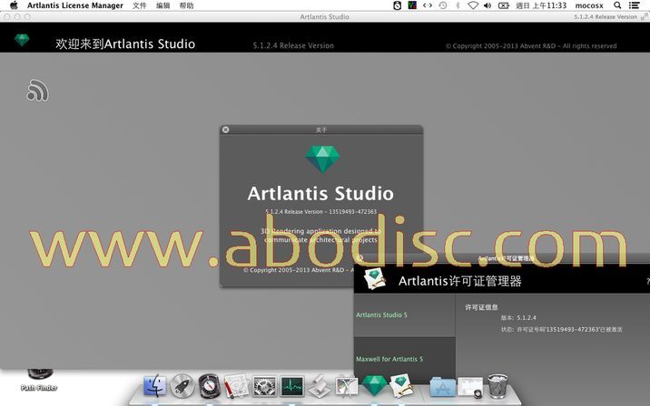
Task: Open Finder from the dock
Action: (155, 387)
